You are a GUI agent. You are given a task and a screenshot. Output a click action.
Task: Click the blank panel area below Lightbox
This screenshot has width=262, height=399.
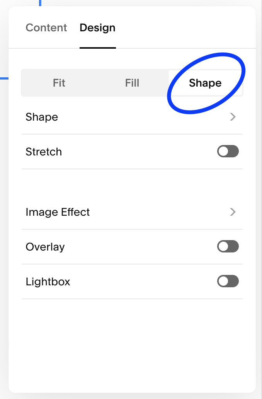pos(131,344)
